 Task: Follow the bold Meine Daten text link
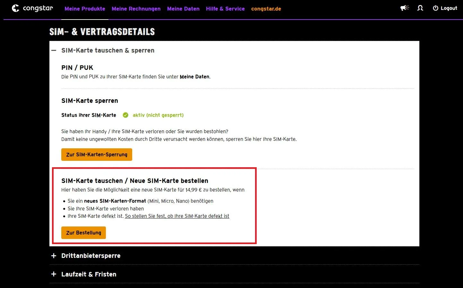coord(194,77)
